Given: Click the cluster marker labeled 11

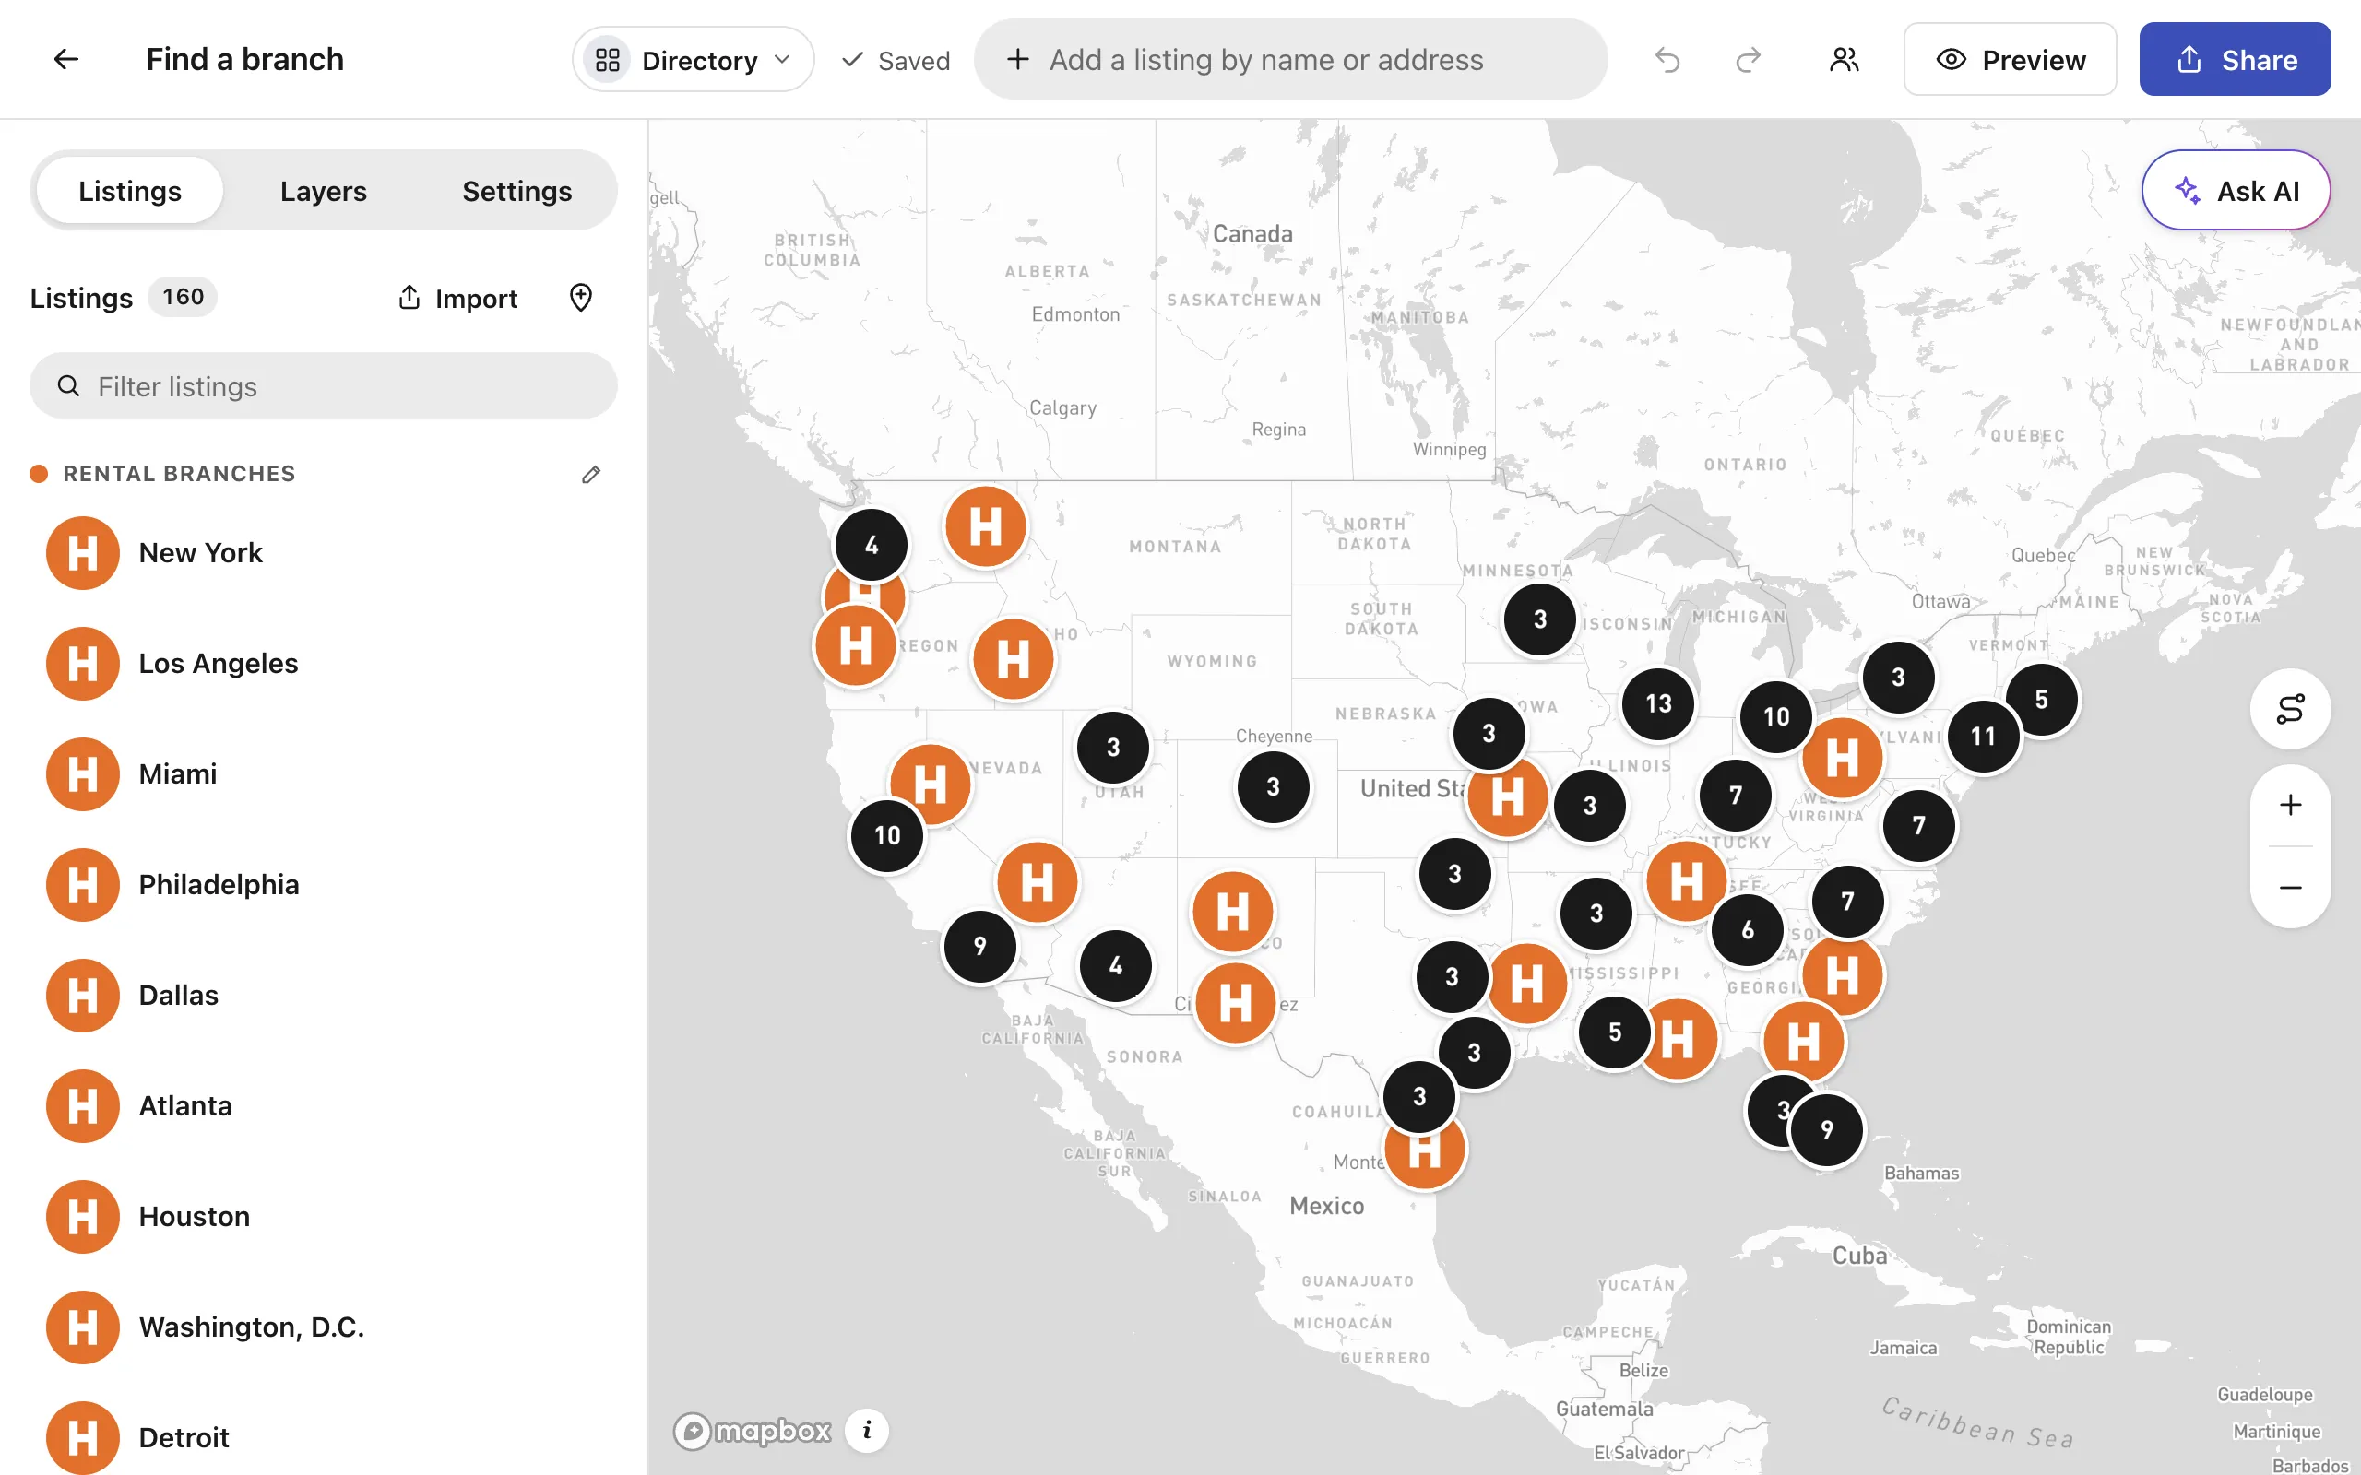Looking at the screenshot, I should (1983, 737).
